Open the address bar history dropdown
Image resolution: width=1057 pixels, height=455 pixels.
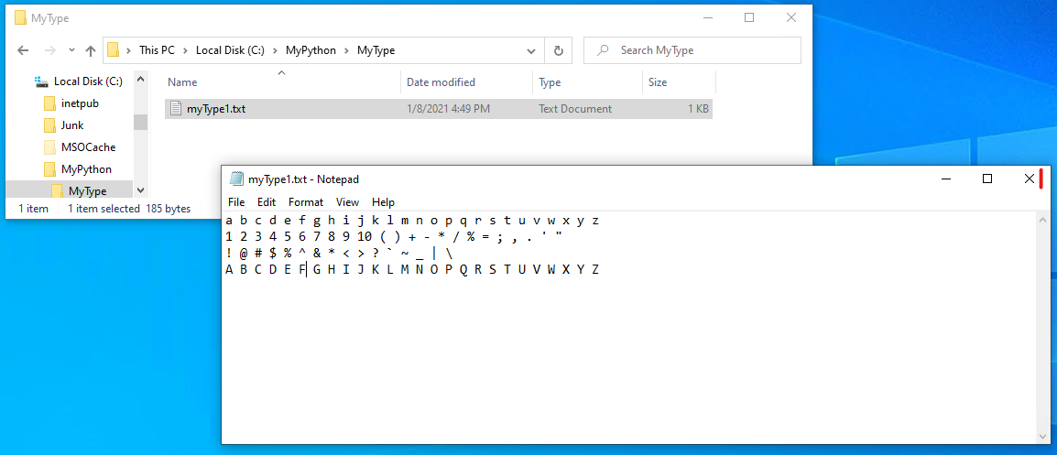(x=531, y=50)
